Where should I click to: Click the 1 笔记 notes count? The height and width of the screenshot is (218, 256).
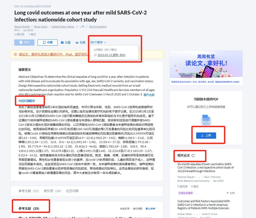pyautogui.click(x=32, y=34)
